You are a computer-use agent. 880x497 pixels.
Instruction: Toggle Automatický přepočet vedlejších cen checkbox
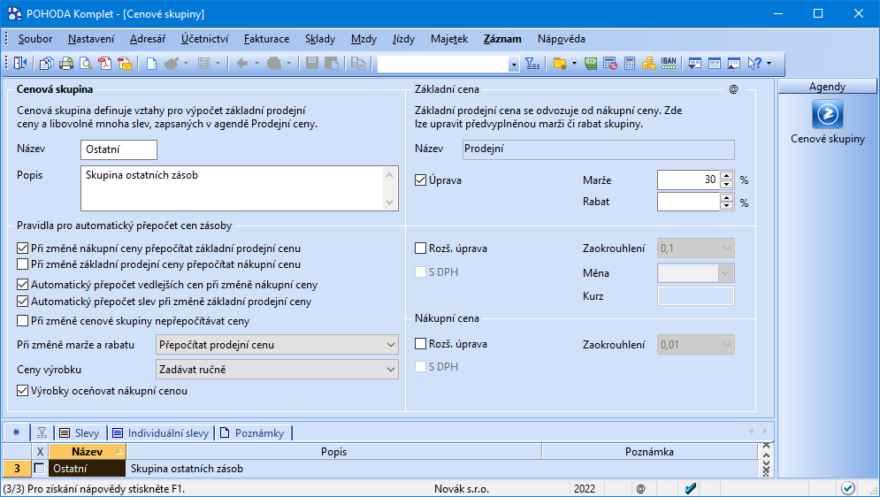tap(22, 285)
